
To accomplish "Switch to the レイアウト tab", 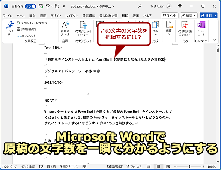I will tap(72, 15).
